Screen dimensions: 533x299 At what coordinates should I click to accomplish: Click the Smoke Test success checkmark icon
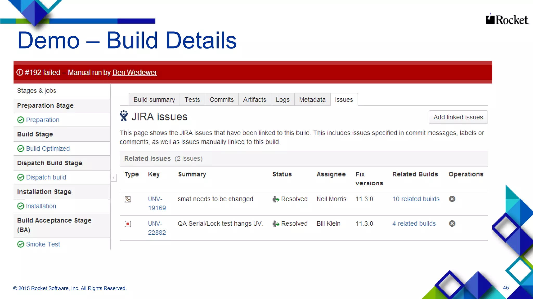point(21,244)
